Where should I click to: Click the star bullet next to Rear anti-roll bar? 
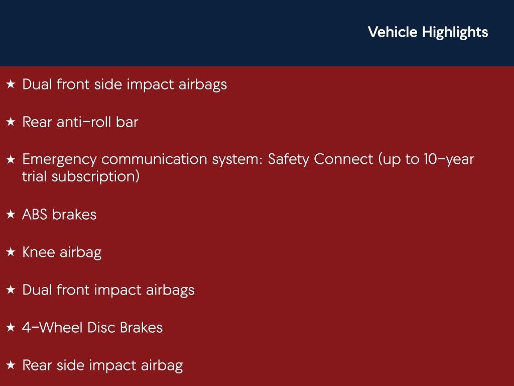click(11, 122)
